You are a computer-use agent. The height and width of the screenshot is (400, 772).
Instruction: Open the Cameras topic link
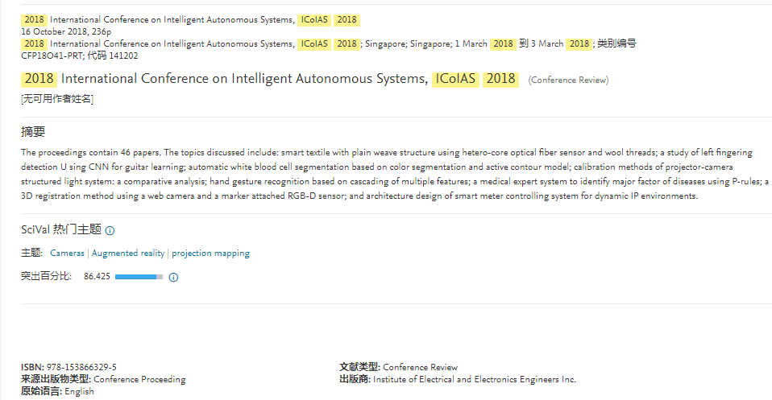point(67,253)
